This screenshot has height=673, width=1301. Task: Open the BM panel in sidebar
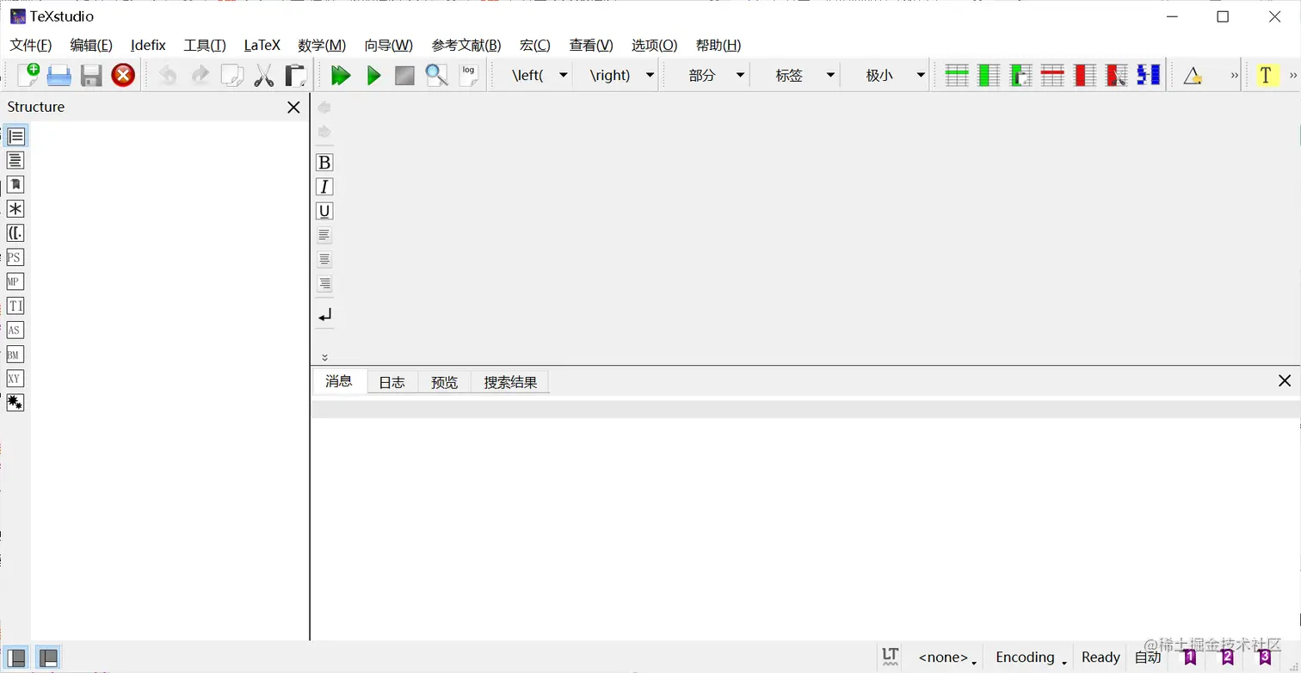point(15,354)
